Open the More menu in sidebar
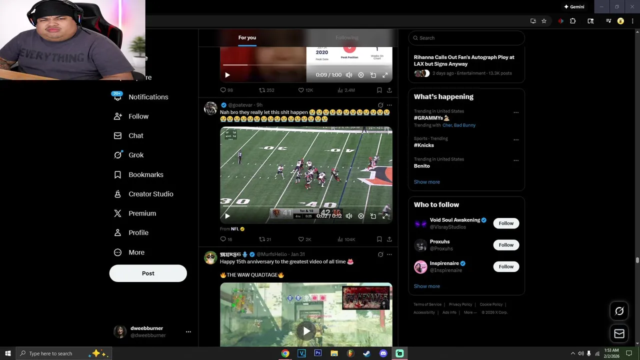 coord(129,252)
